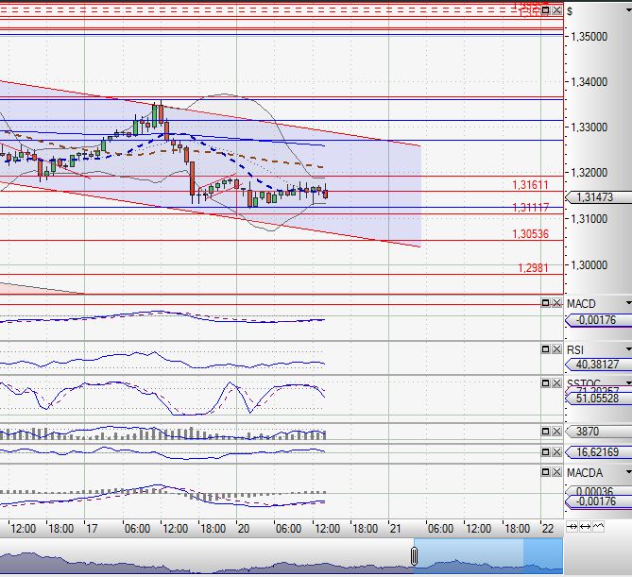
Task: Close the volume panel showing 3870
Action: coord(556,432)
